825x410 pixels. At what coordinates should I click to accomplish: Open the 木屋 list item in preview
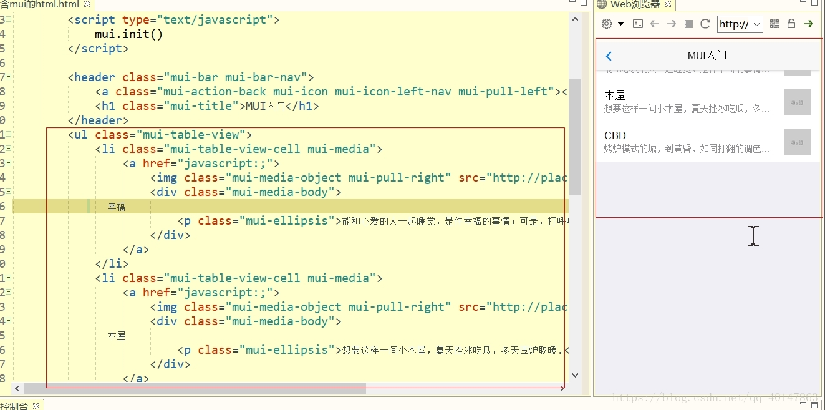[708, 102]
